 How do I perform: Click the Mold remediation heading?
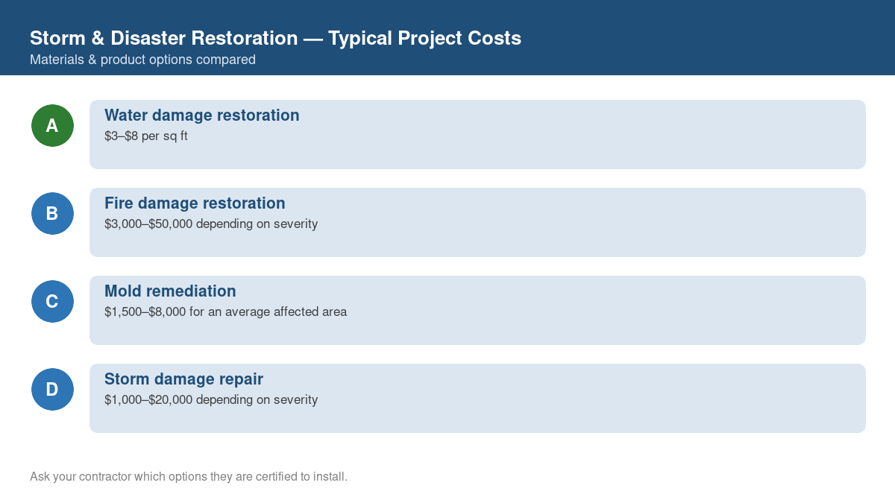pyautogui.click(x=170, y=291)
